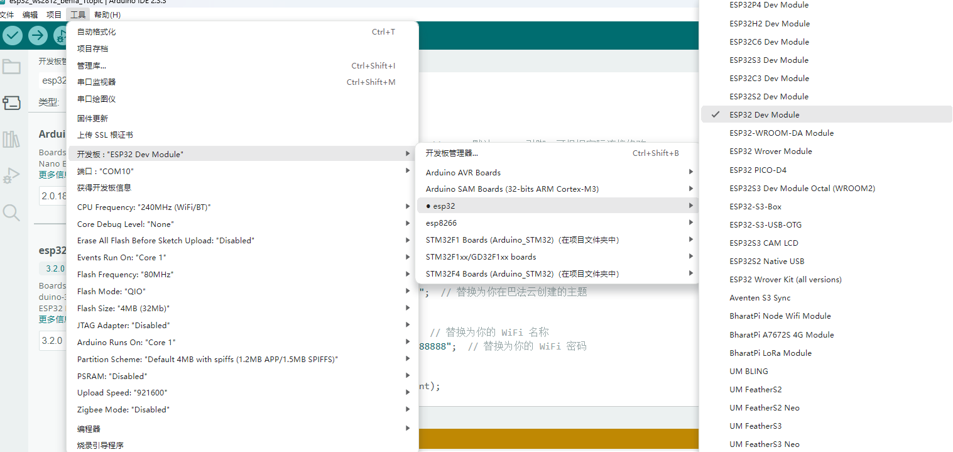Expand Upload Speed "921600" submenu
Image resolution: width=953 pixels, height=452 pixels.
[242, 392]
